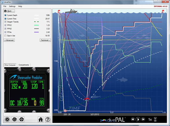Close the divePAL window
The width and height of the screenshot is (170, 126).
coord(165,2)
